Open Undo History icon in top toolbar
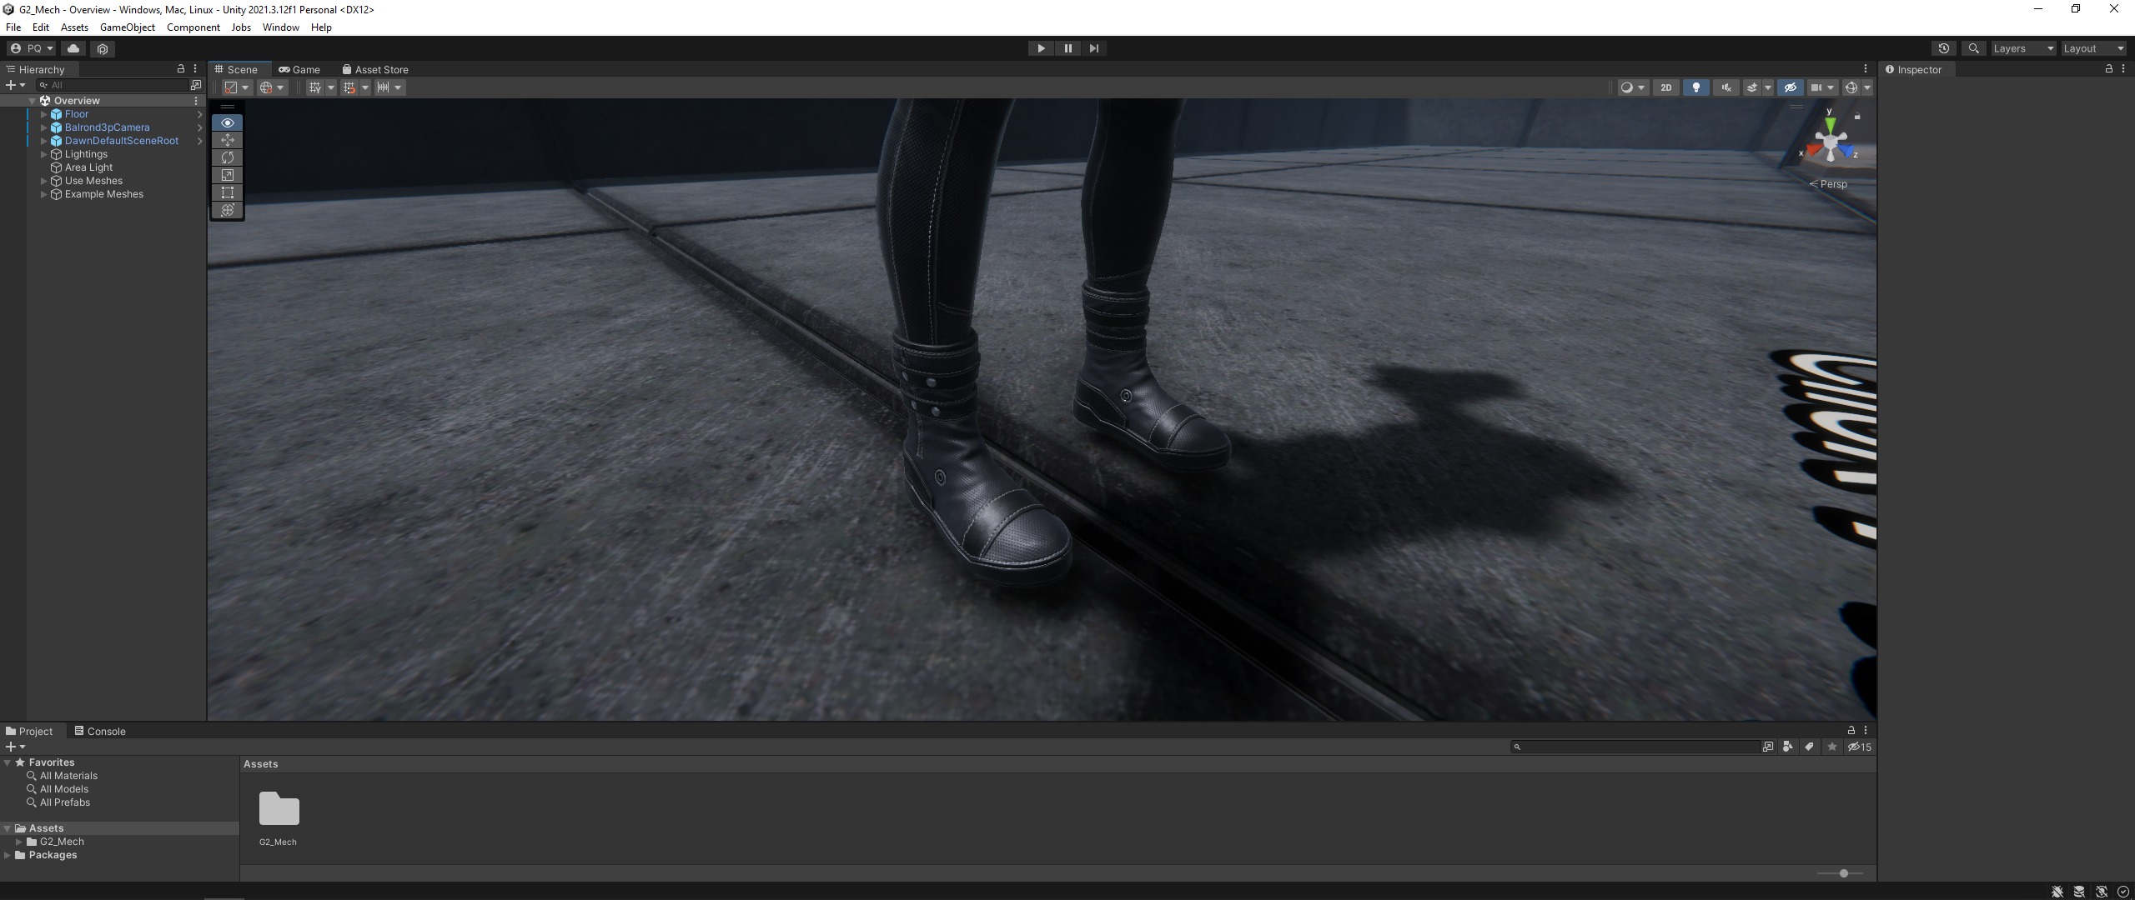Viewport: 2135px width, 900px height. pyautogui.click(x=1943, y=48)
